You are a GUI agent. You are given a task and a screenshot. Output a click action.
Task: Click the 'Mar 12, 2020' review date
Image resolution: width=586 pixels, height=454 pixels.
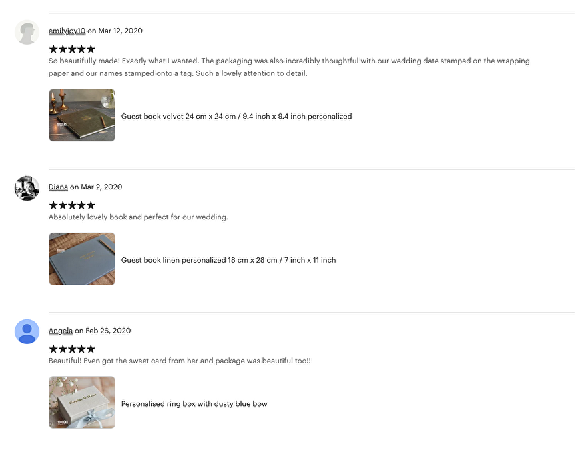(120, 31)
